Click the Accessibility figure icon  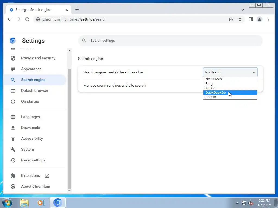(x=13, y=138)
